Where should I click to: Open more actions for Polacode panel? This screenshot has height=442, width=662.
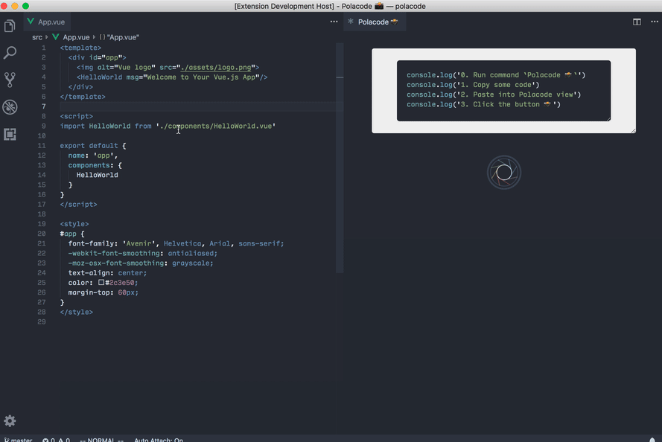coord(655,22)
